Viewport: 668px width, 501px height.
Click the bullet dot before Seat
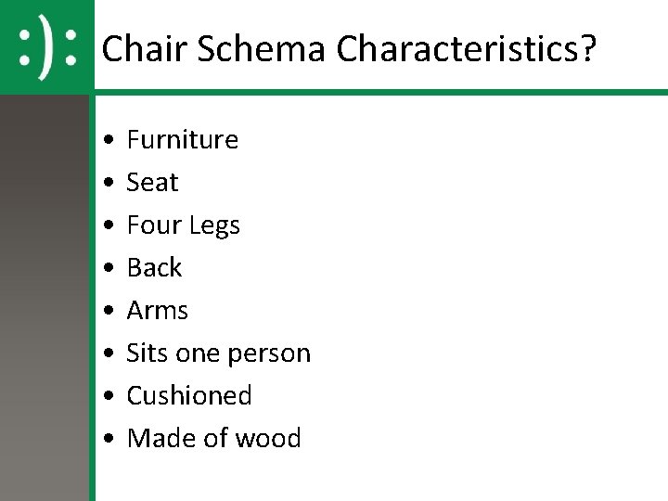pyautogui.click(x=109, y=182)
